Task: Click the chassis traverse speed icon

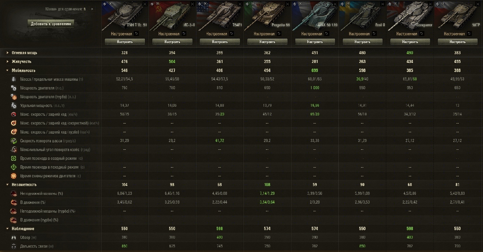Action: pos(13,141)
